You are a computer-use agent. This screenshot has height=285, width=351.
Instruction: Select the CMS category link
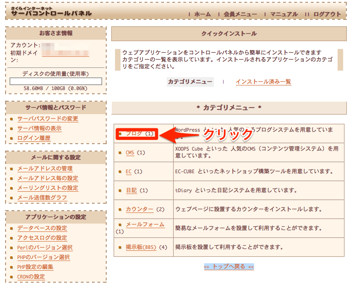click(x=130, y=153)
